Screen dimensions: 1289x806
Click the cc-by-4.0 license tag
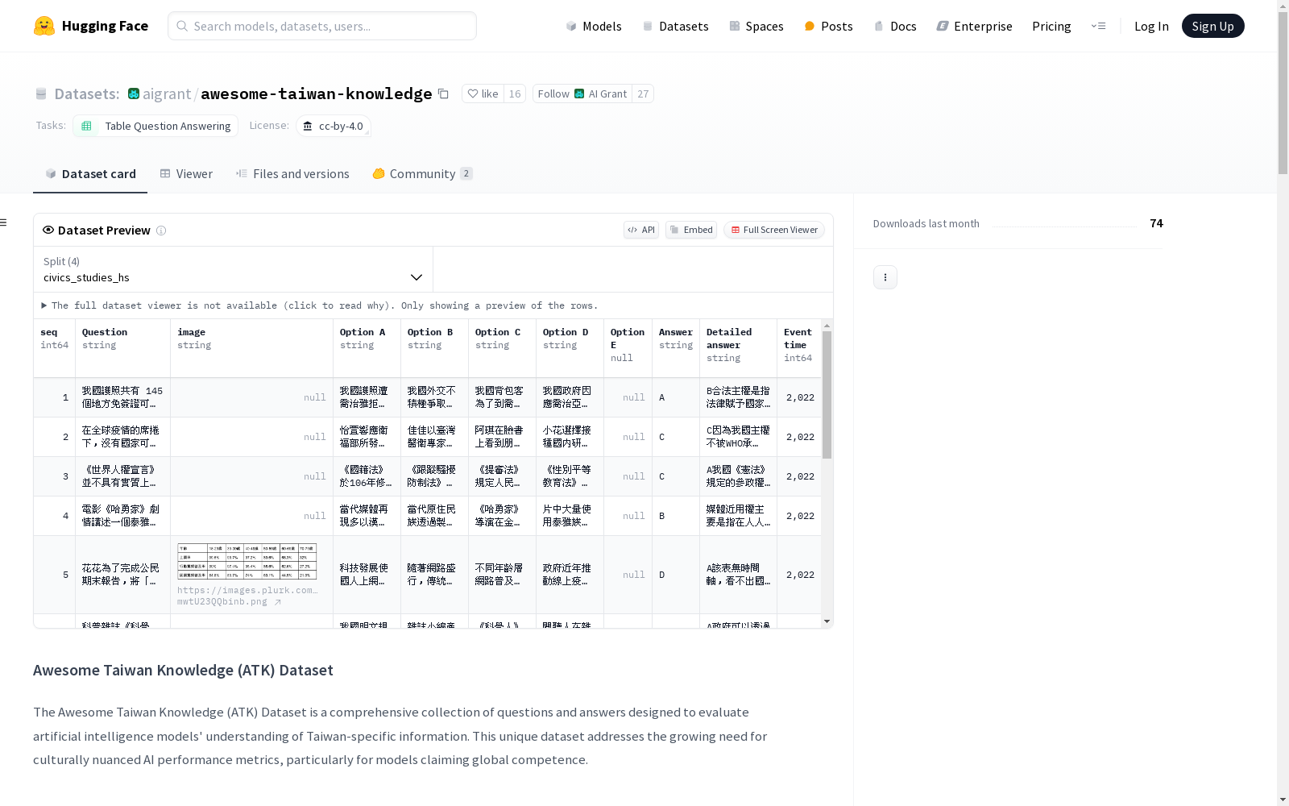[x=334, y=126]
